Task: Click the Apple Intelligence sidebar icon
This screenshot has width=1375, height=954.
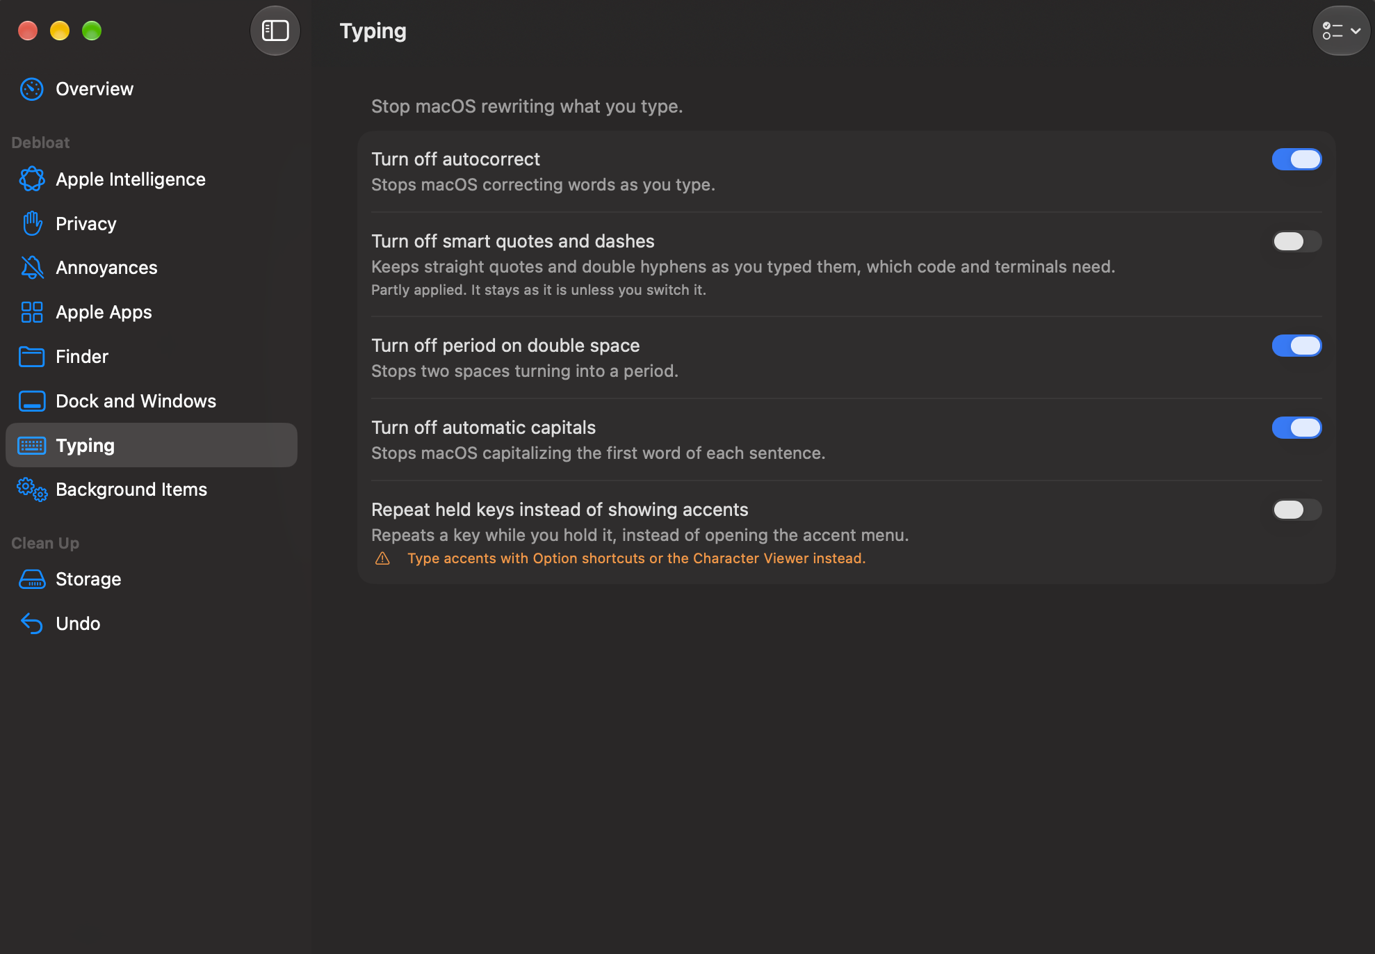Action: (32, 179)
